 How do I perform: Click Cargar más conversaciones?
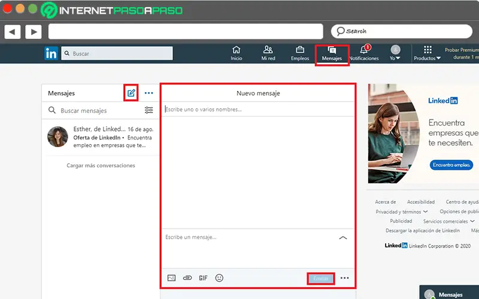101,166
